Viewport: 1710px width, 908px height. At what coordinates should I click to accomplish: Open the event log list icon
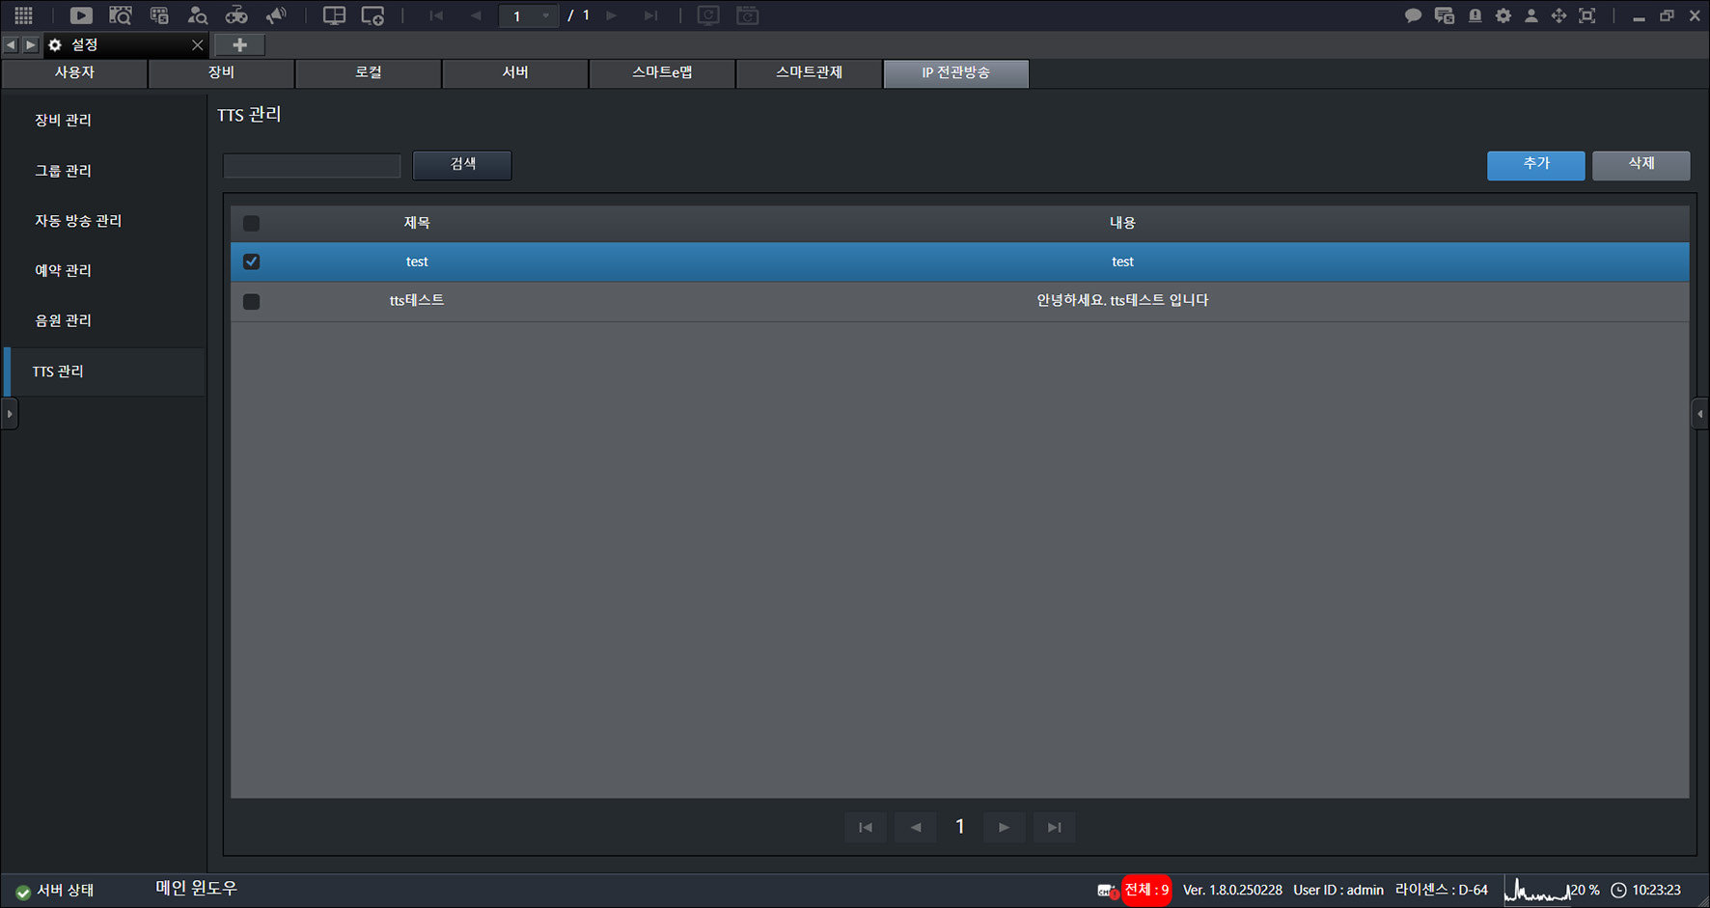[x=159, y=15]
